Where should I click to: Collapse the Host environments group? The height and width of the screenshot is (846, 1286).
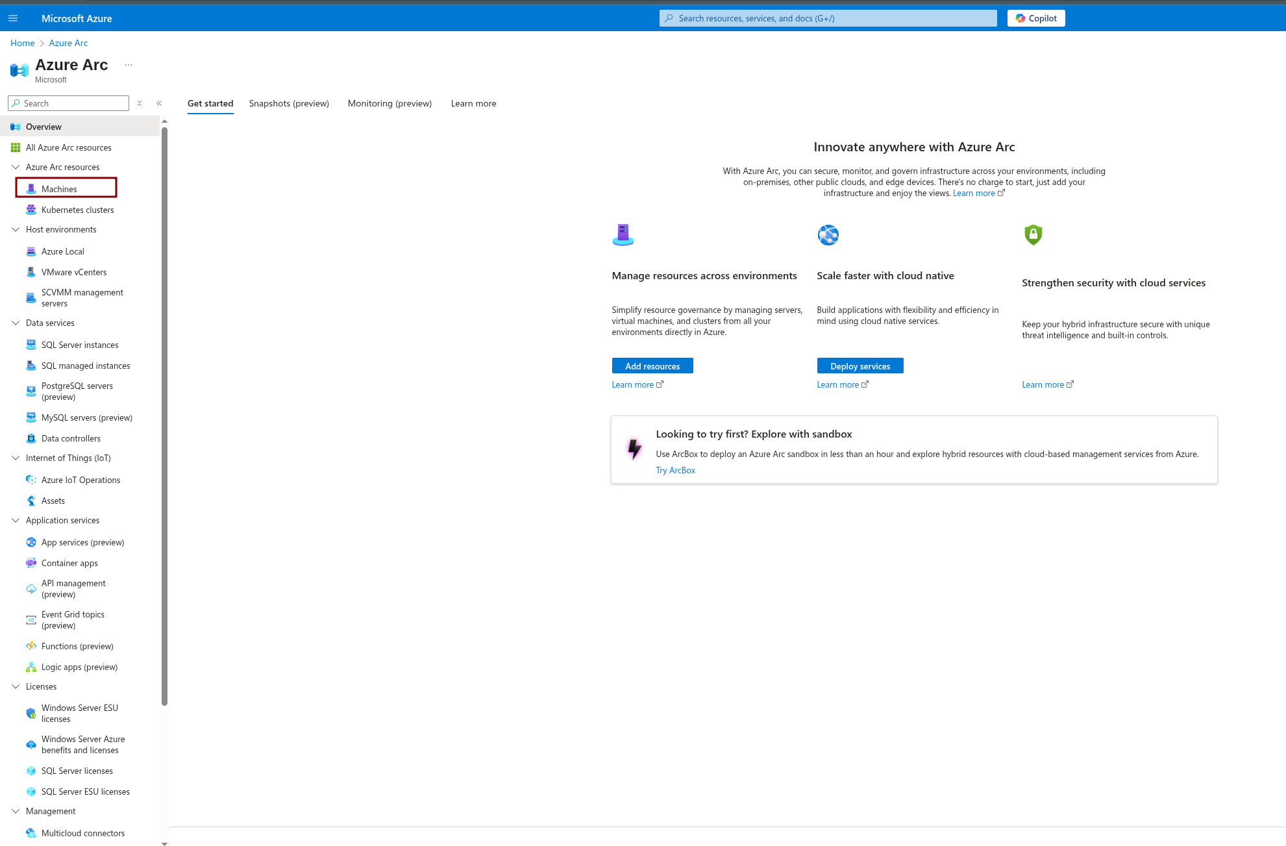16,229
